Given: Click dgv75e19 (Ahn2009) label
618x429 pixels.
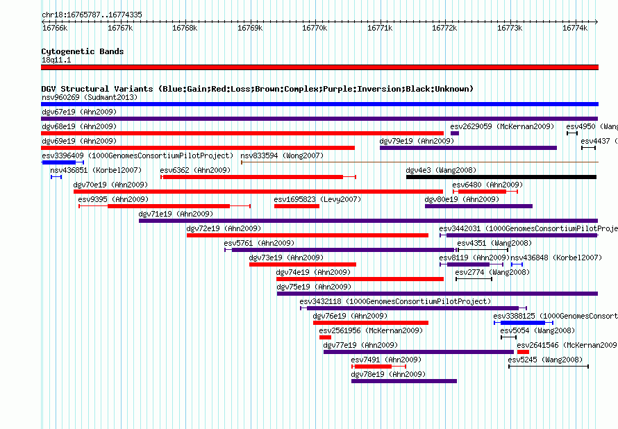Looking at the screenshot, I should [314, 287].
